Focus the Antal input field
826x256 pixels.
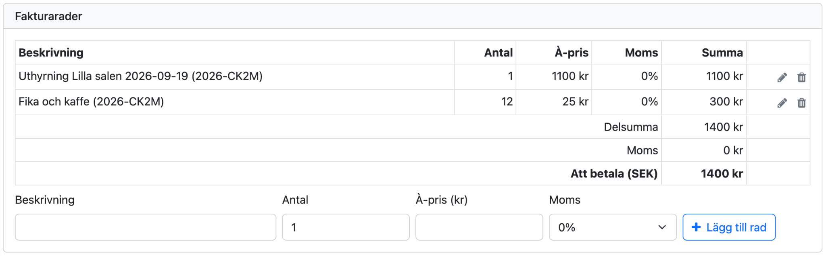(x=346, y=227)
